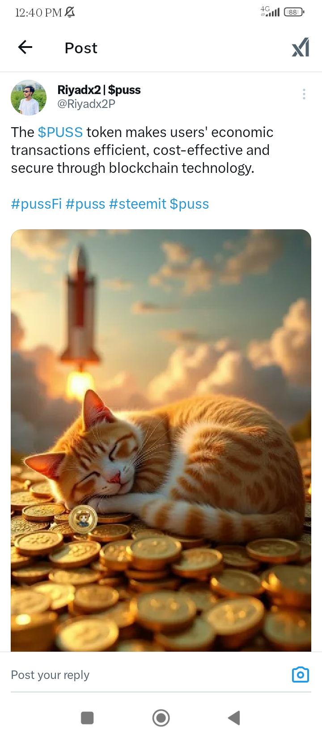Tap the Post header title
Viewport: 322px width, 739px height.
81,48
